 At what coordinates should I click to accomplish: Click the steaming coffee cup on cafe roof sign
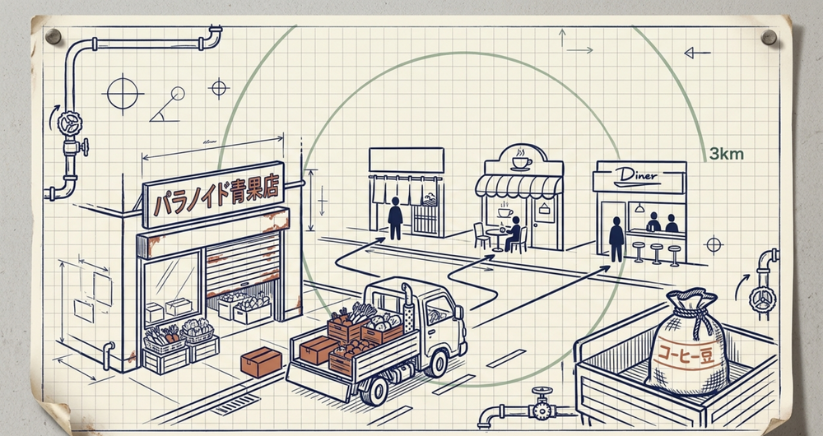tap(521, 160)
